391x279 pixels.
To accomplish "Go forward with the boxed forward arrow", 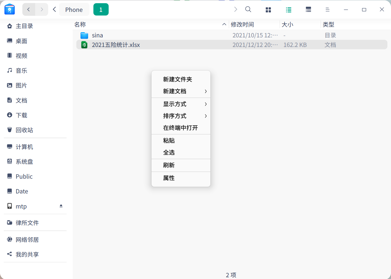I will click(42, 10).
